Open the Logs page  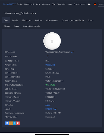(x=70, y=4)
